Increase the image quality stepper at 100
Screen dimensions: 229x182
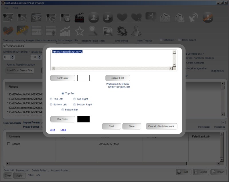(40, 56)
